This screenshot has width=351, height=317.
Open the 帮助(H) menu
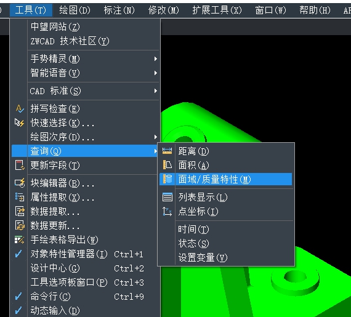[x=315, y=10]
